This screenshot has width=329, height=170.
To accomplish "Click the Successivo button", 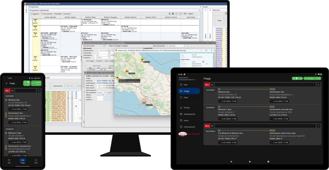I will click(67, 14).
